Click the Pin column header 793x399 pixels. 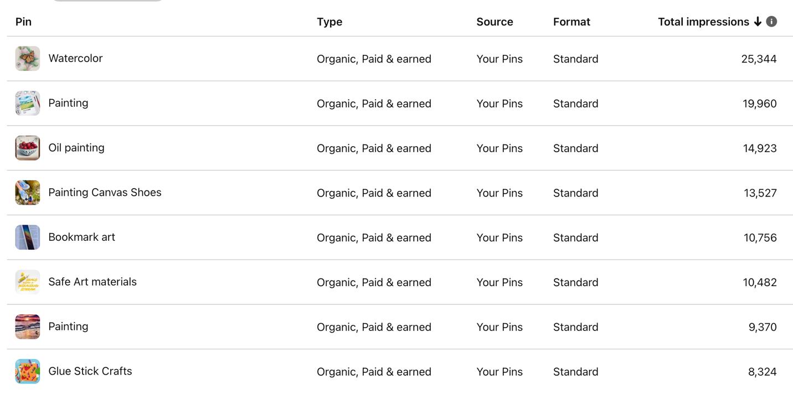point(23,22)
